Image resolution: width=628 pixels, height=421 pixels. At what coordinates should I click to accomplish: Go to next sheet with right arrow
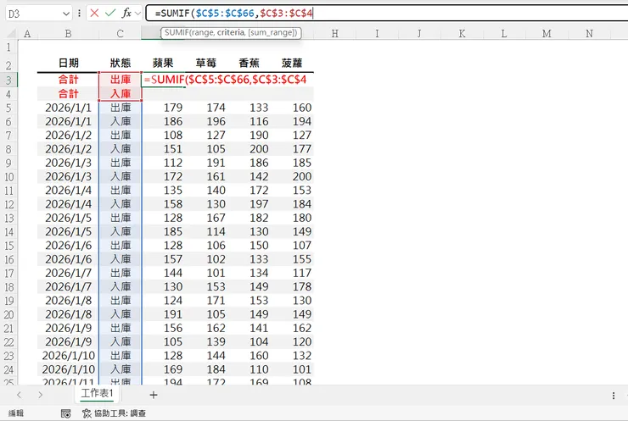tap(40, 395)
